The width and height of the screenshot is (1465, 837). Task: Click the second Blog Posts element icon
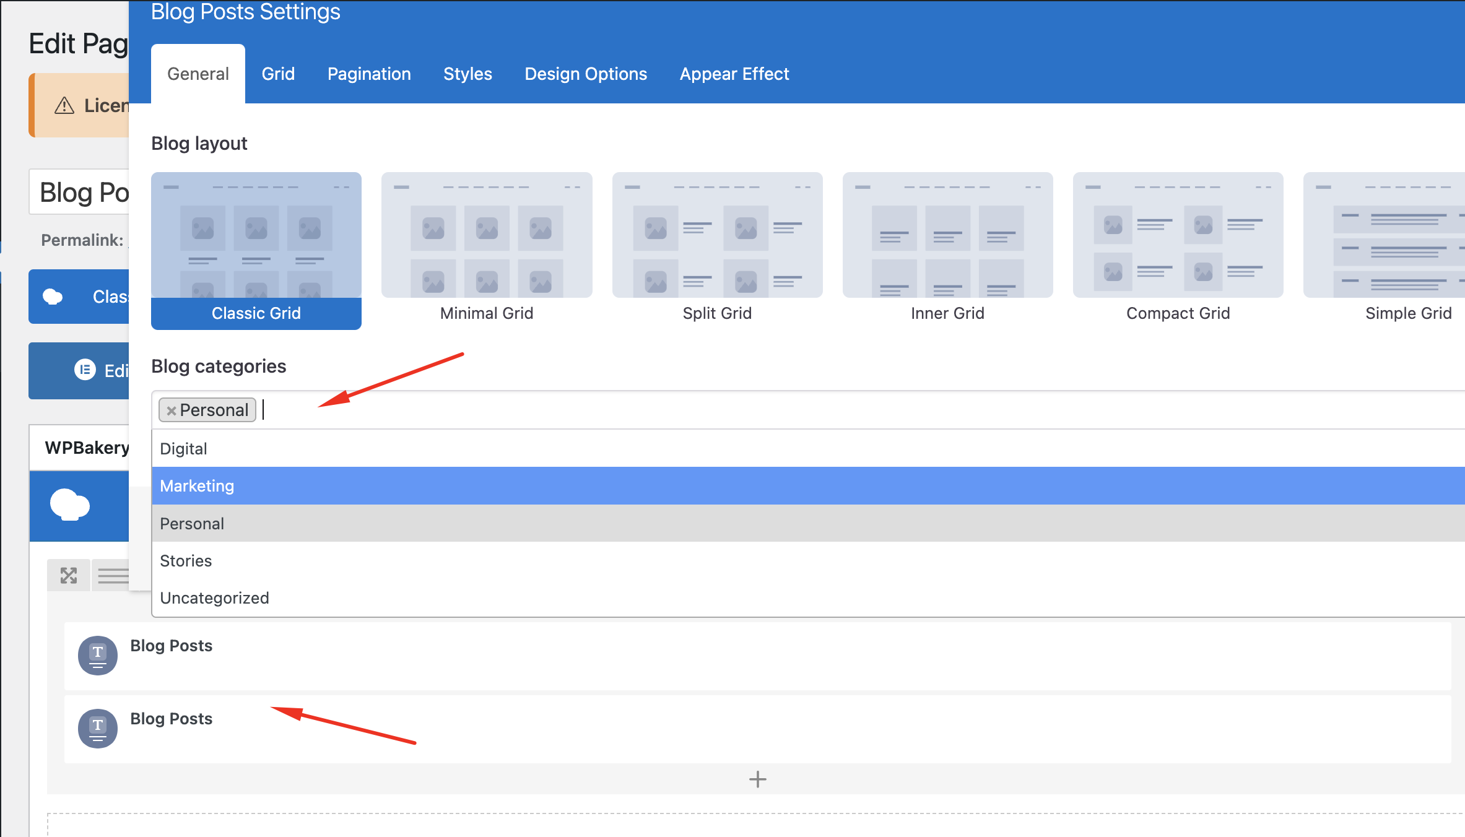pyautogui.click(x=98, y=728)
